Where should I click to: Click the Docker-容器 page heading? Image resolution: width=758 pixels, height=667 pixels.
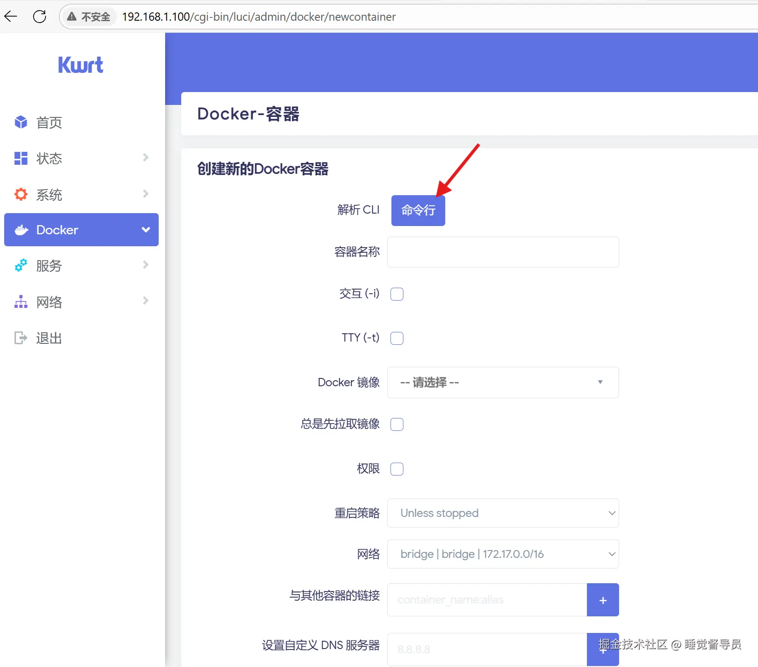click(x=248, y=114)
